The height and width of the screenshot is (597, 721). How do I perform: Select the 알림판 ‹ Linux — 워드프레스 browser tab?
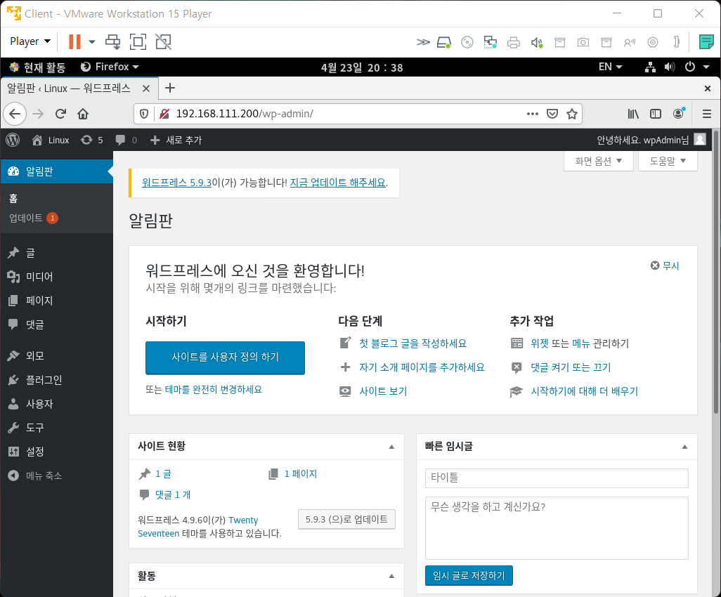click(x=69, y=88)
